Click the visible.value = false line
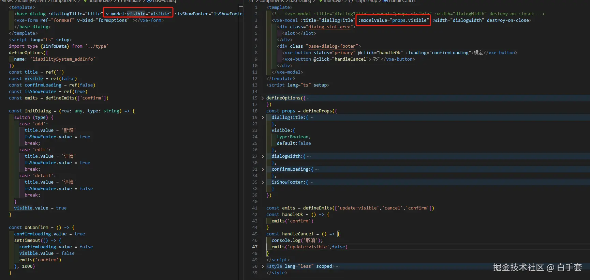The width and height of the screenshot is (590, 280). 47,253
